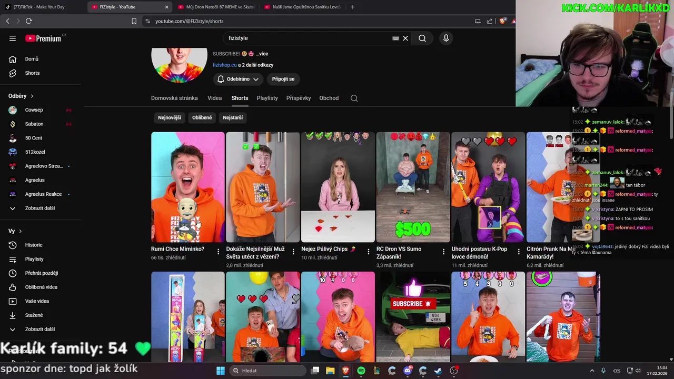Click the Připojit se button

tap(283, 79)
